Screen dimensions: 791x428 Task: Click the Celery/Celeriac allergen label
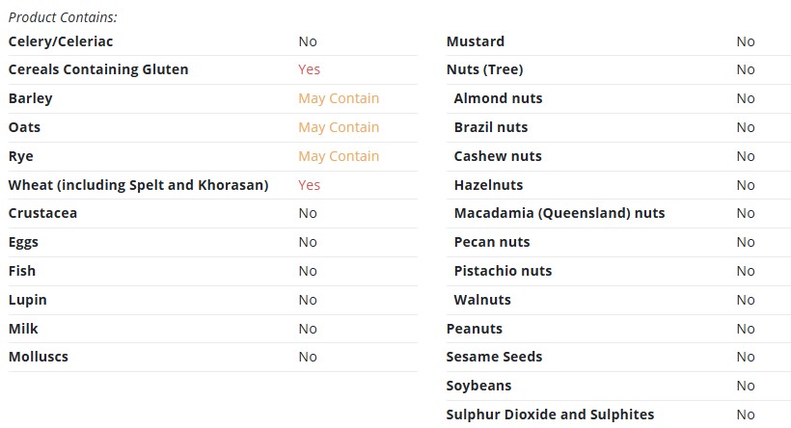tap(61, 41)
